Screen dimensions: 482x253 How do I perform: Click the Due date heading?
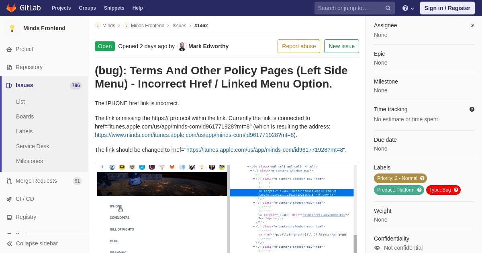click(385, 140)
